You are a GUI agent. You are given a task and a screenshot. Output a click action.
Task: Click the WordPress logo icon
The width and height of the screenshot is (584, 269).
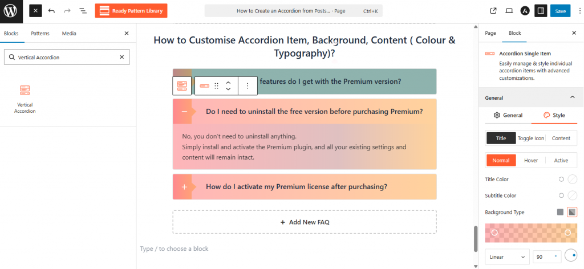tap(10, 11)
